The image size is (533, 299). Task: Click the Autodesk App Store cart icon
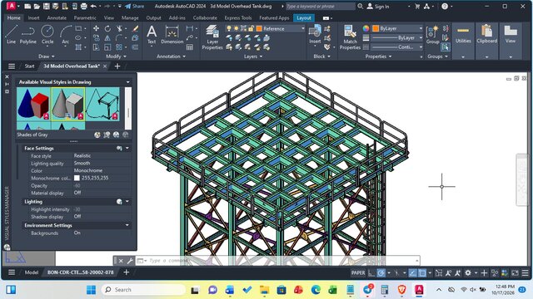pyautogui.click(x=417, y=6)
